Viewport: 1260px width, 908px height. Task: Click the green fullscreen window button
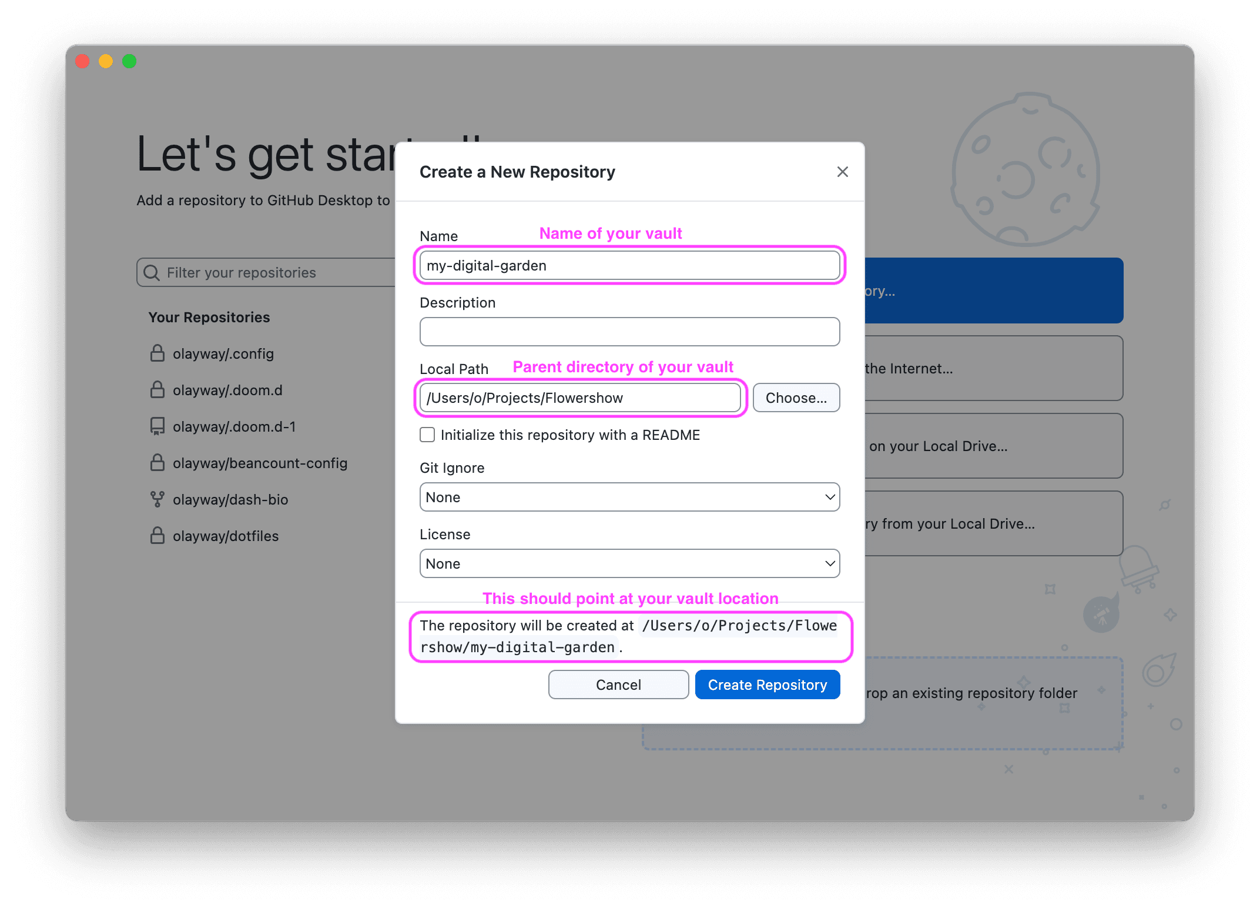tap(129, 61)
